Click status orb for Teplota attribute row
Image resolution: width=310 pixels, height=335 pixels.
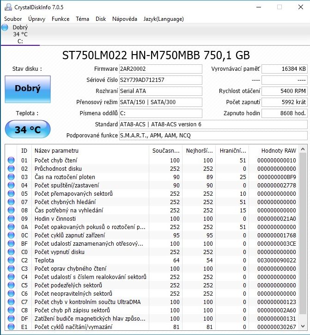click(11, 261)
